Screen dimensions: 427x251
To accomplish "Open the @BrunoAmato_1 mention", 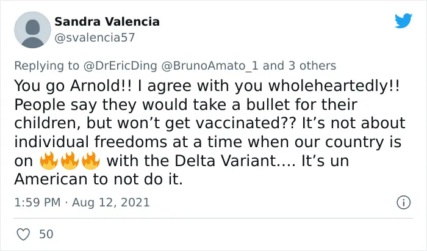I will pos(210,66).
